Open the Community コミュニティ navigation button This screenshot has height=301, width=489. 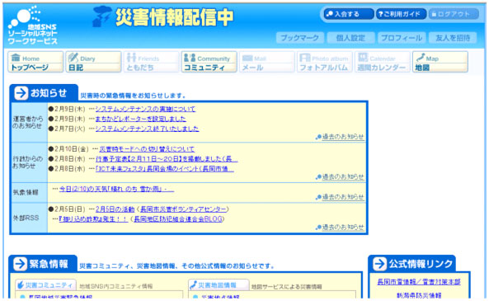coord(209,62)
